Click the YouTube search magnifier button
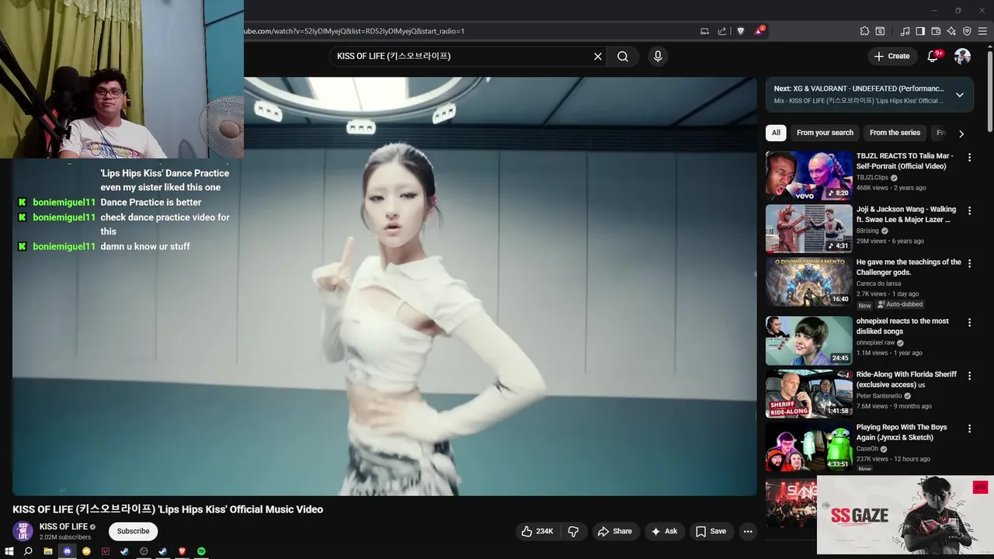994x559 pixels. [x=623, y=56]
